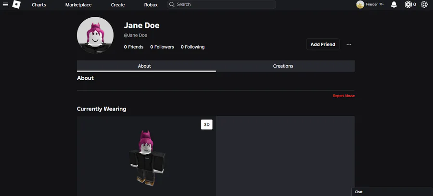Click the Frascer account avatar icon
This screenshot has height=196, width=433.
pos(360,4)
